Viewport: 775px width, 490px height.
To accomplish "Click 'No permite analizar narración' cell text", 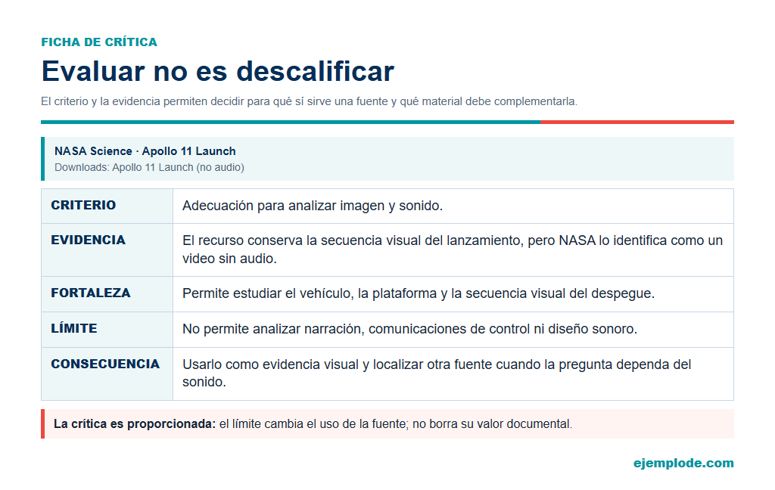I will 409,329.
